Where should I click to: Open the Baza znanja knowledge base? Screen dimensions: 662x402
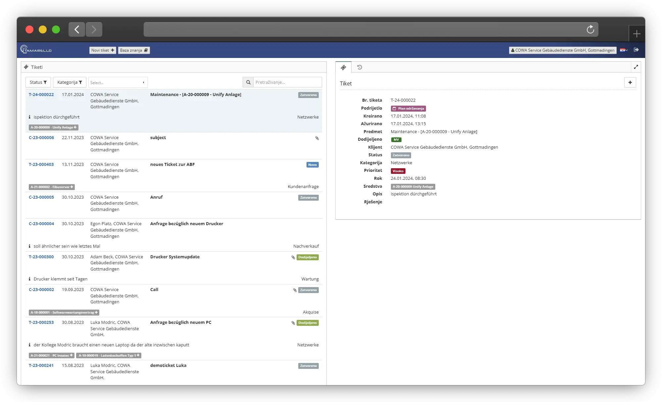pyautogui.click(x=134, y=50)
